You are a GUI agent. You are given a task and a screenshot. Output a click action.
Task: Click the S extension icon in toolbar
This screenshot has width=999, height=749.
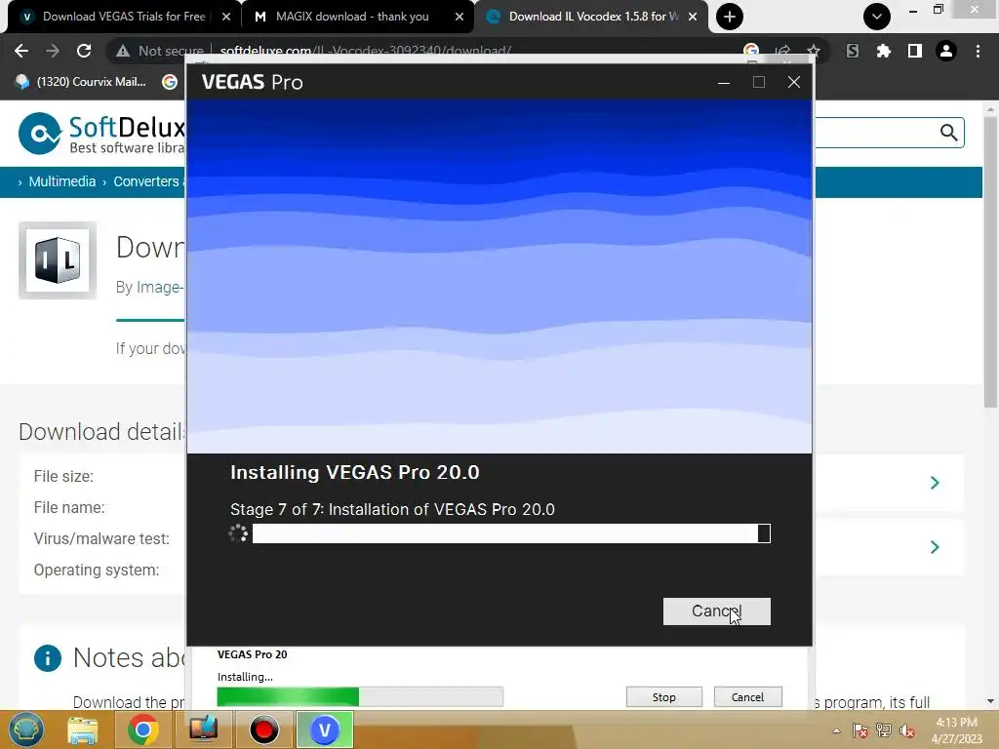coord(853,51)
